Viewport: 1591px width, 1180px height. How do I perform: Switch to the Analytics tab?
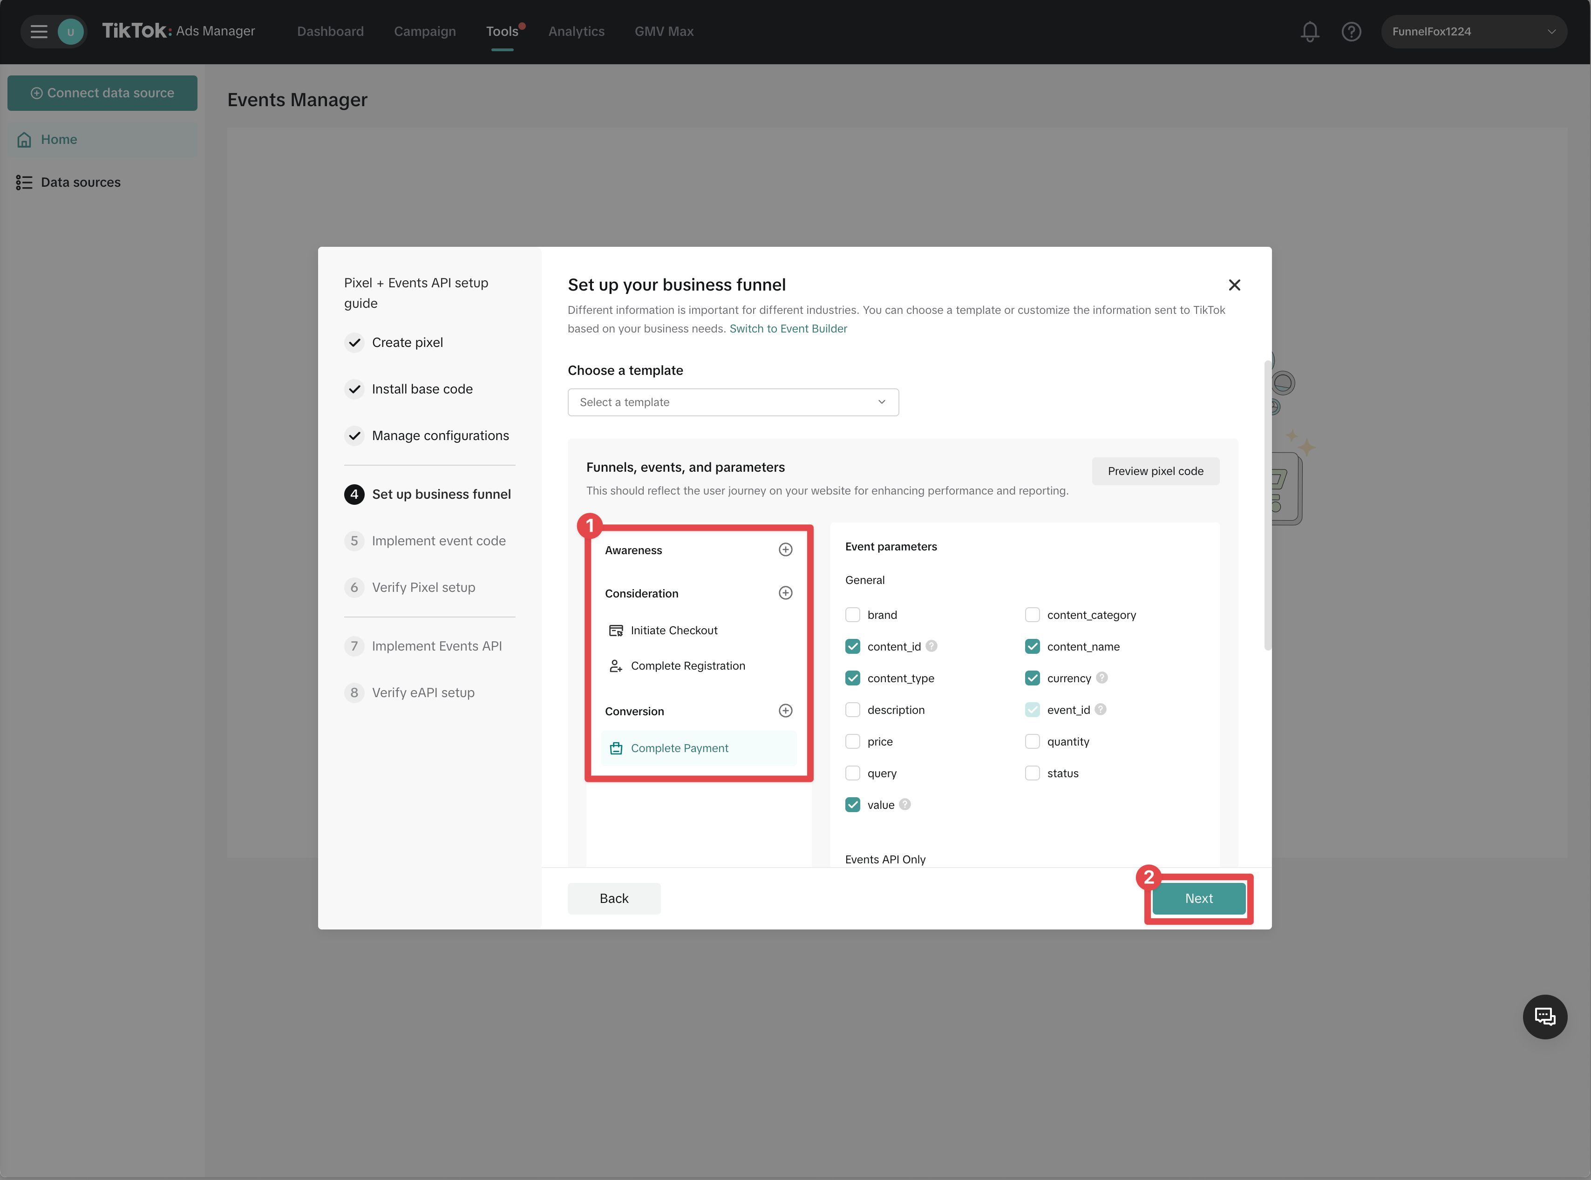(x=576, y=31)
